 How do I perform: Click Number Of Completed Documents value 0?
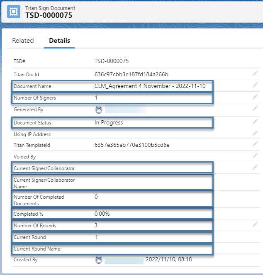tap(96, 197)
